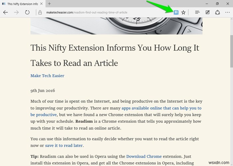
Task: Open a new tab with plus button
Action: [49, 4]
